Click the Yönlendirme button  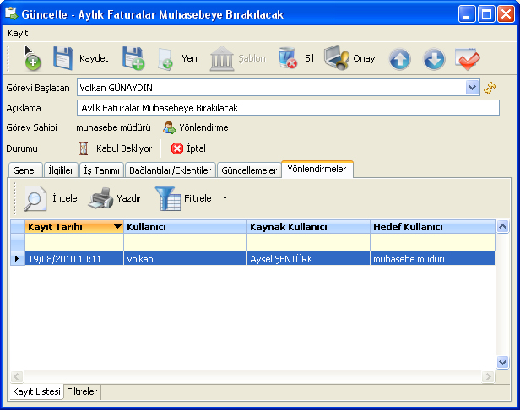[x=195, y=127]
